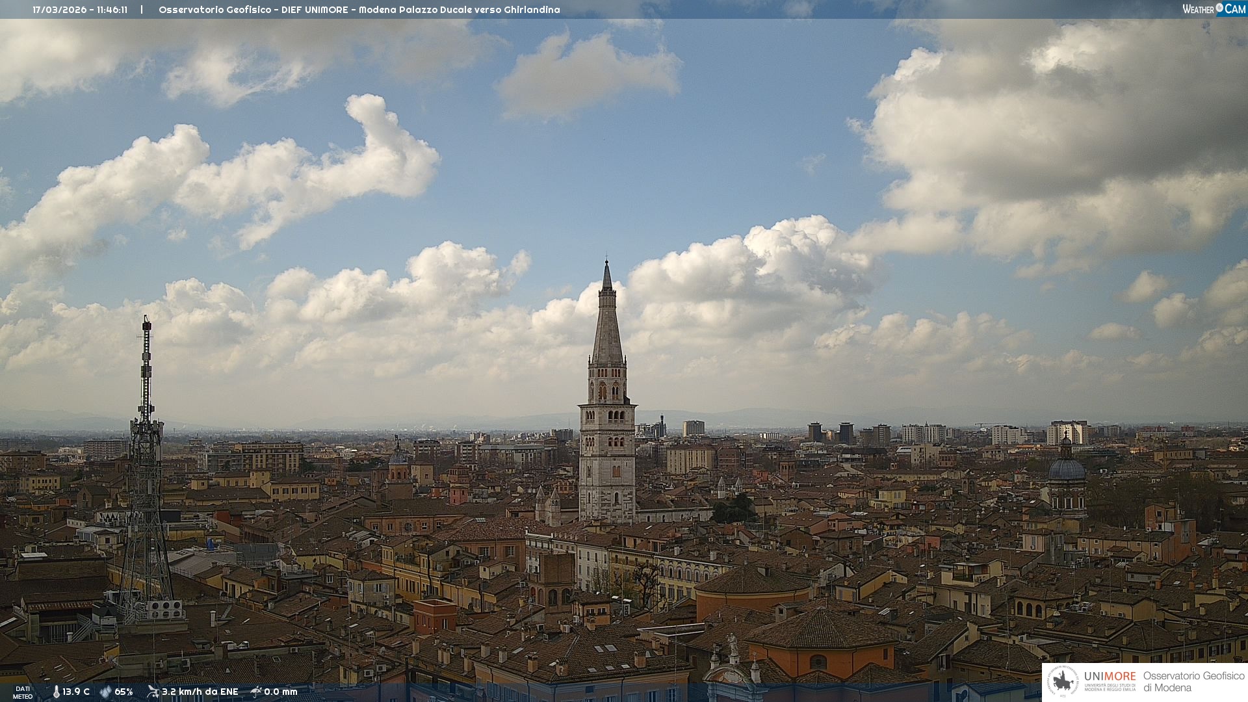Viewport: 1248px width, 702px height.
Task: Open the UNIMORE text logo
Action: [x=1110, y=676]
